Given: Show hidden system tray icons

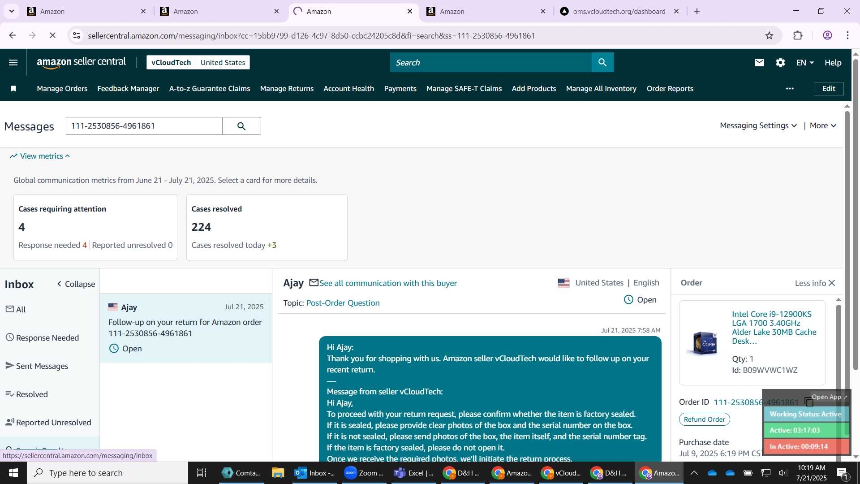Looking at the screenshot, I should (694, 473).
